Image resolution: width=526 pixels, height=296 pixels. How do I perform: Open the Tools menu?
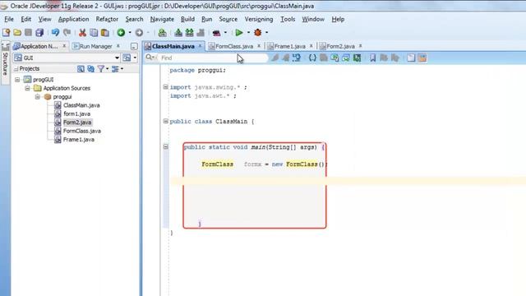288,19
